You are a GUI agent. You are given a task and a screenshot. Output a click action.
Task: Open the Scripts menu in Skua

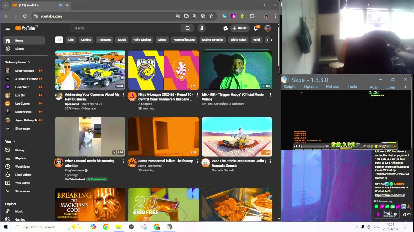tap(289, 87)
